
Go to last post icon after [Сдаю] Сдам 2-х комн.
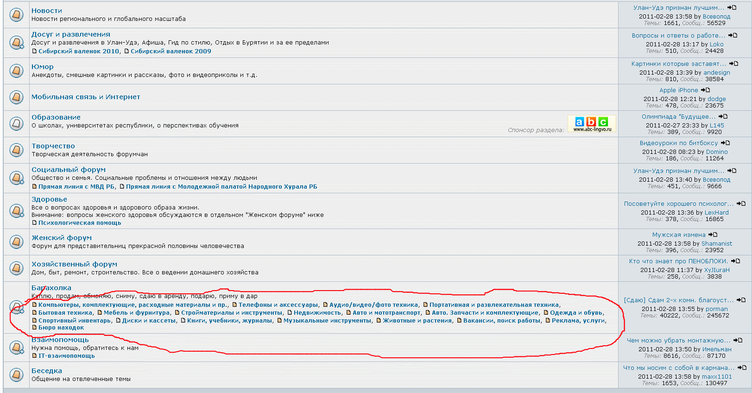pyautogui.click(x=741, y=300)
